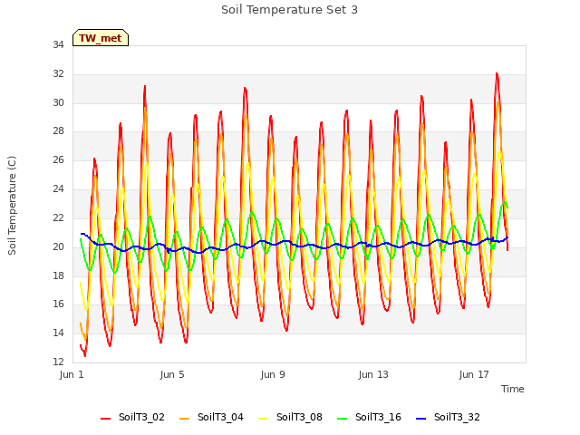Image resolution: width=580 pixels, height=435 pixels.
Task: Click the Jun 9 tick label
Action: point(273,374)
